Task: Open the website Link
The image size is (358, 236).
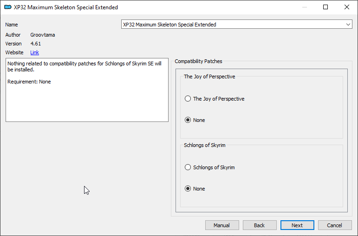Action: [x=35, y=52]
